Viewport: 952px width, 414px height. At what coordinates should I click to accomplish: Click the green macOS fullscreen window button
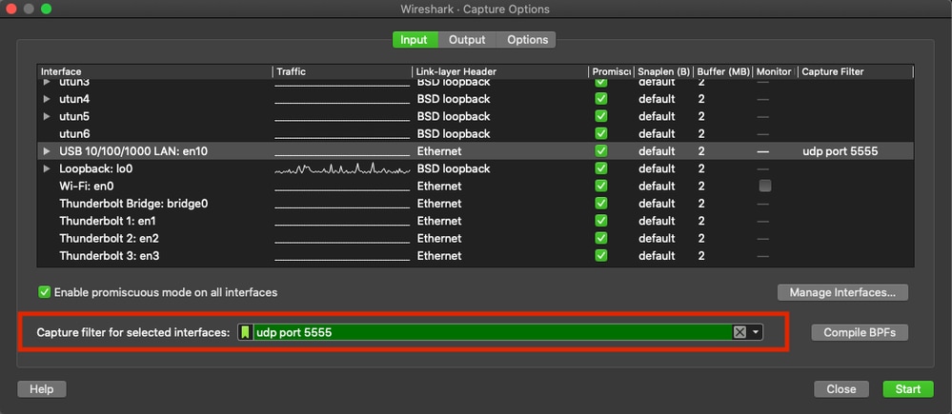(46, 10)
